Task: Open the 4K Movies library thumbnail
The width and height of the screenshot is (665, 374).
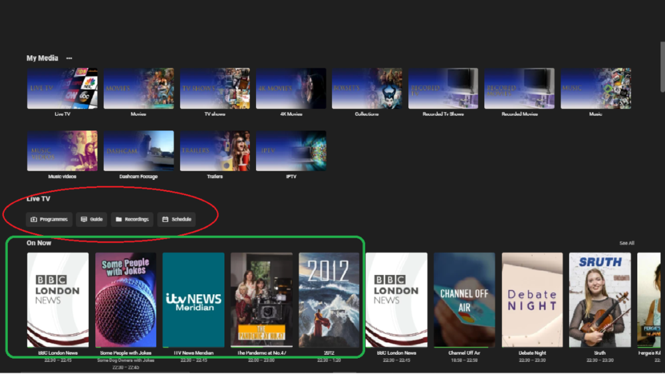Action: [291, 88]
